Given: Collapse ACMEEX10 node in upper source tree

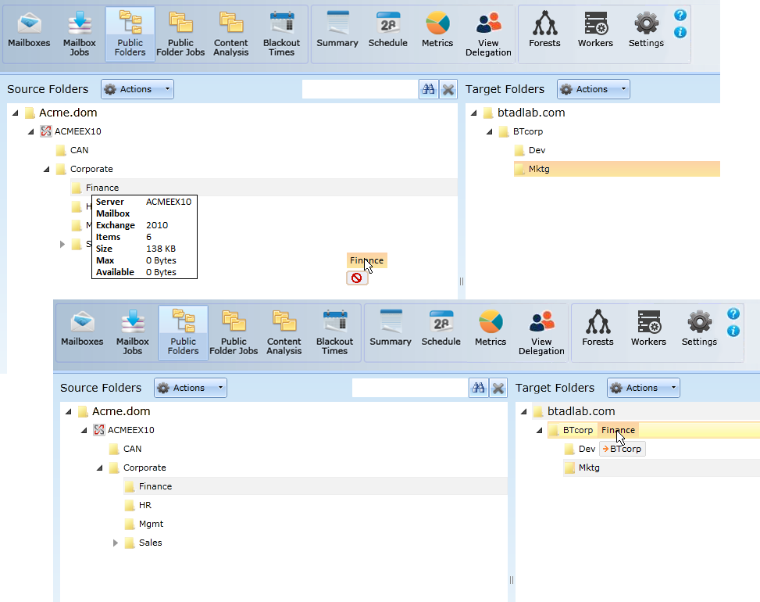Looking at the screenshot, I should pos(31,131).
